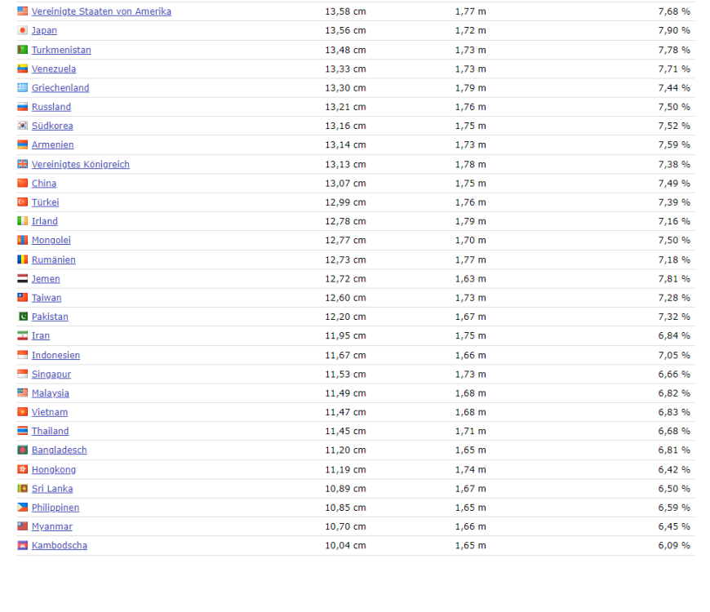Screen dimensions: 710x612
Task: Click the Kambodscha flag icon
Action: [23, 545]
